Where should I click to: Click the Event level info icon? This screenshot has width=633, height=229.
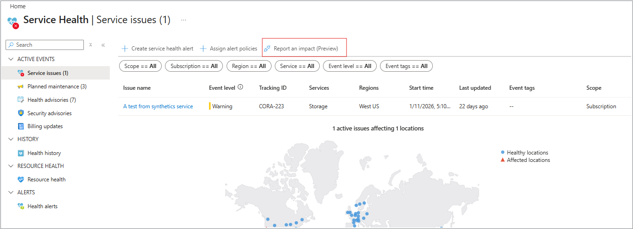coord(240,87)
